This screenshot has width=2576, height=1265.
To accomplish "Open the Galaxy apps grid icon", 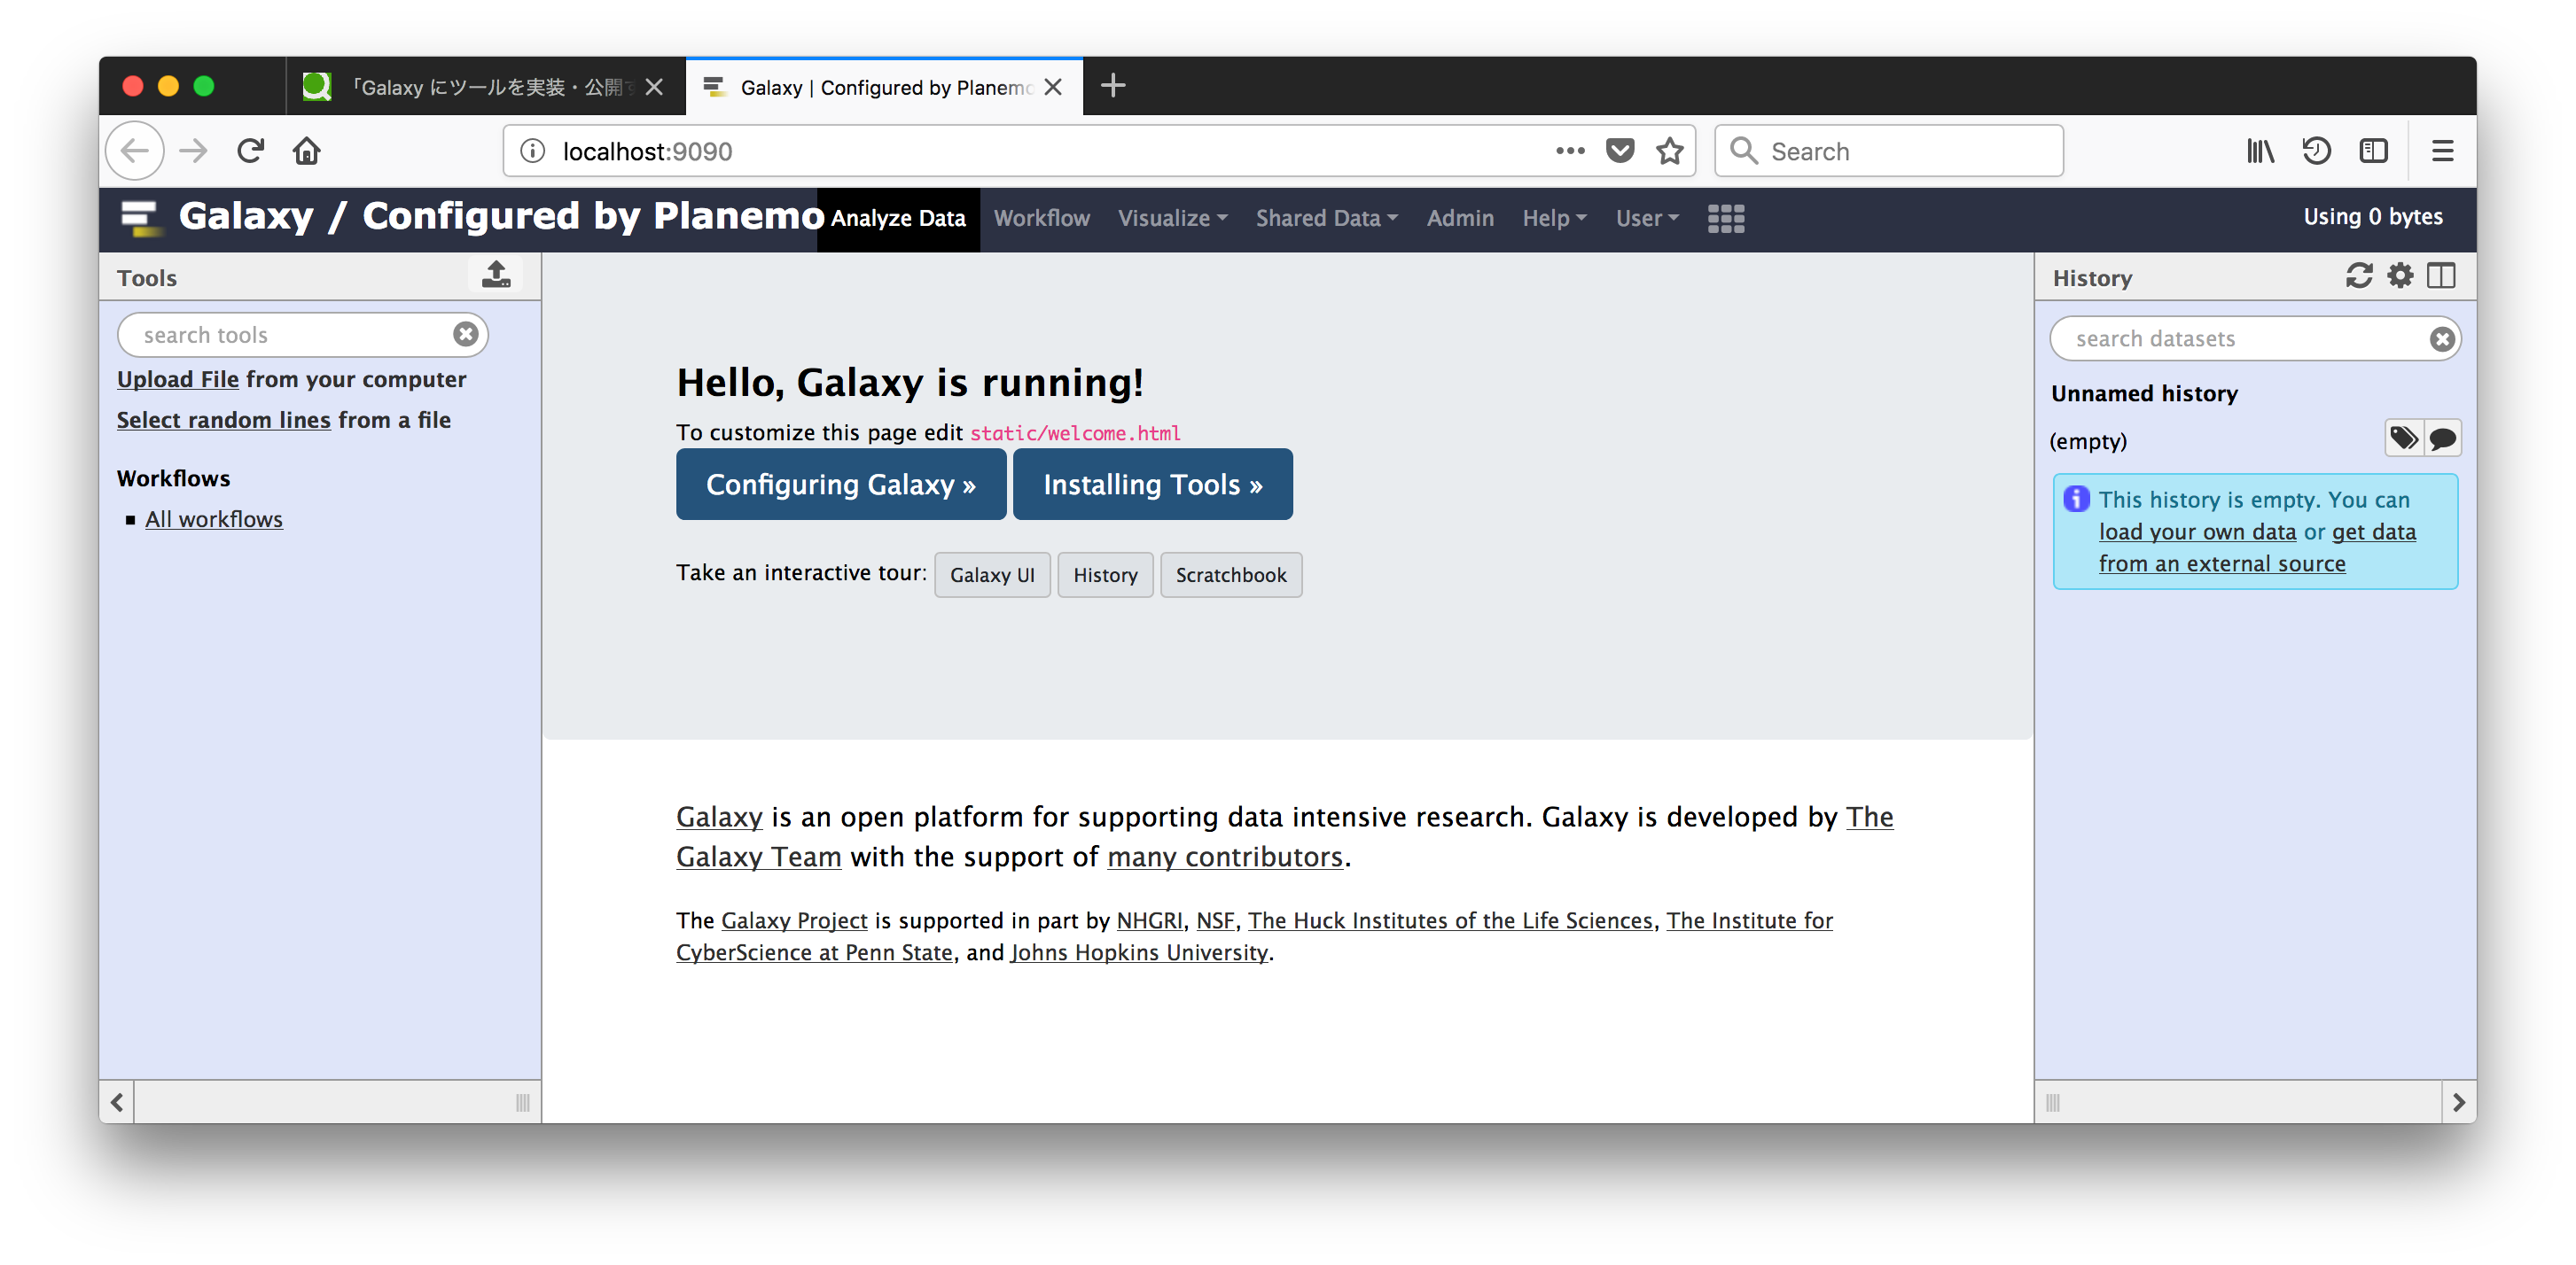I will coord(1726,218).
